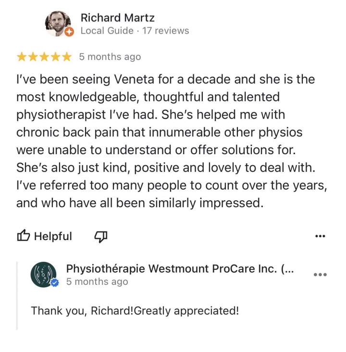The image size is (346, 352).
Task: Click the first gold rating star
Action: [22, 57]
